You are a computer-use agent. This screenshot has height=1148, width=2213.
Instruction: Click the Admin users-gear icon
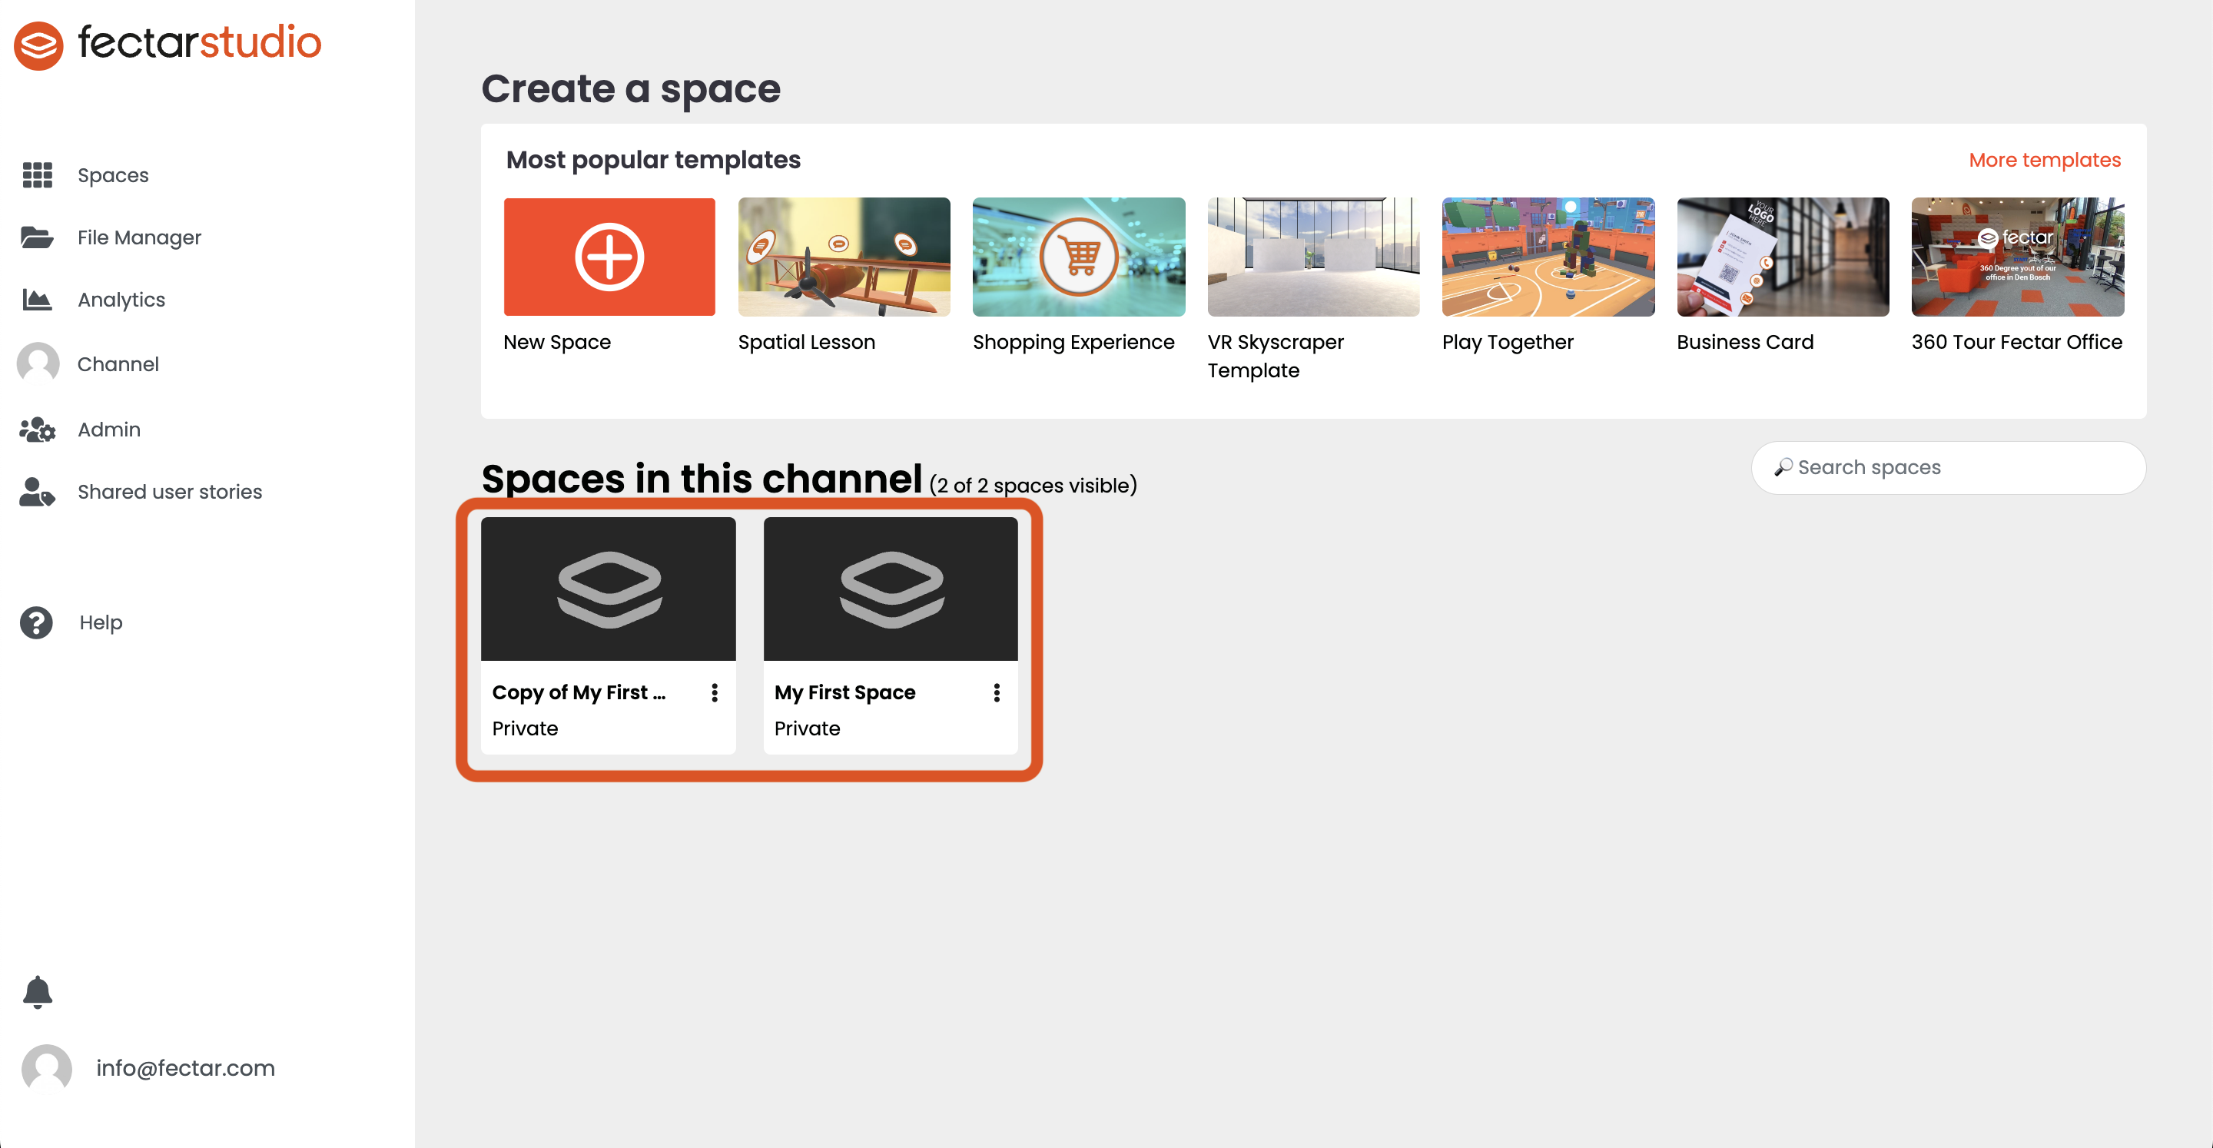[x=38, y=429]
